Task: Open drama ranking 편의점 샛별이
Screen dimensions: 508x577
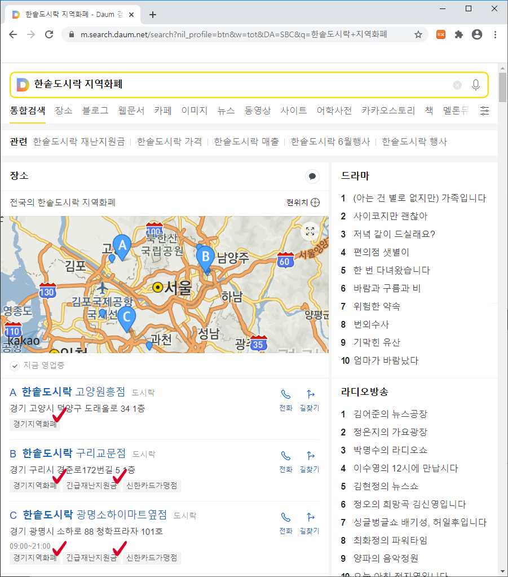Action: [381, 252]
